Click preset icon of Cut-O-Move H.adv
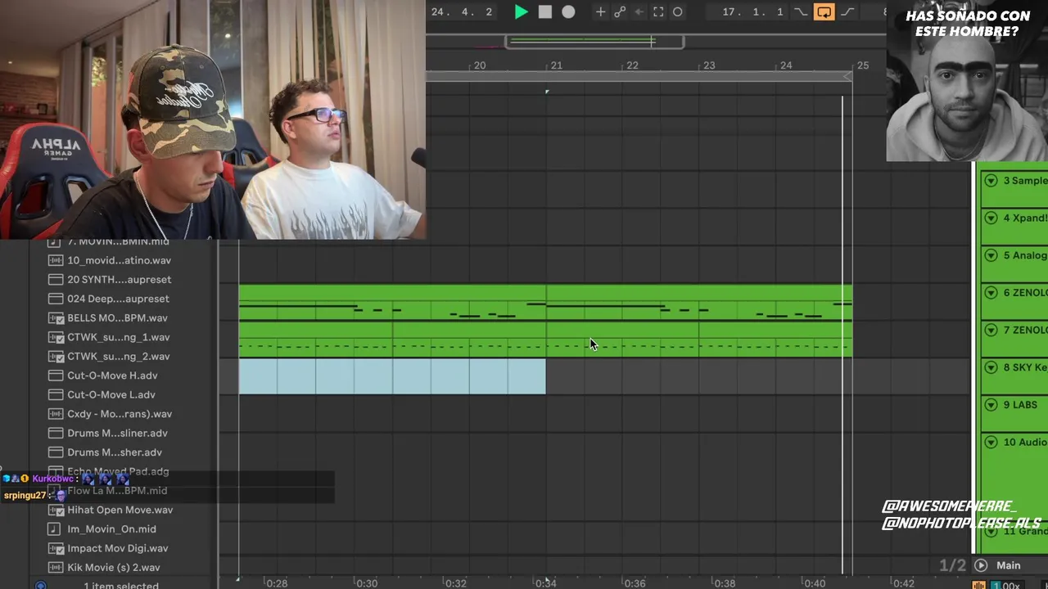The width and height of the screenshot is (1048, 589). pyautogui.click(x=55, y=375)
